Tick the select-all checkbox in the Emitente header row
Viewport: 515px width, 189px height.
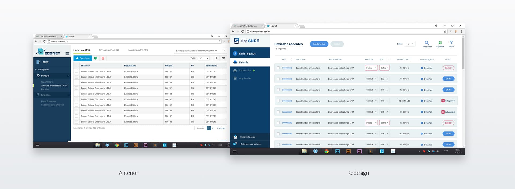point(76,65)
